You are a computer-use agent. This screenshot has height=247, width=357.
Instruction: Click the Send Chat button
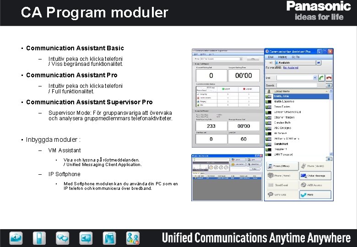pyautogui.click(x=282, y=195)
